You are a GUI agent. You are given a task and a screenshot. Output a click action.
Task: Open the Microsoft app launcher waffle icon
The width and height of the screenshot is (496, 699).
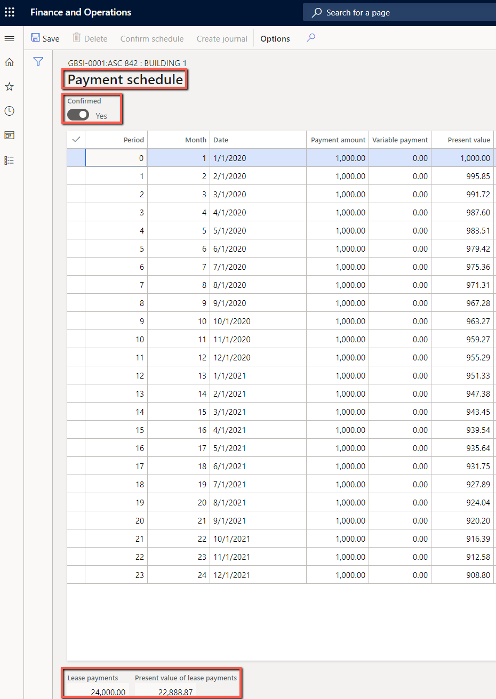9,12
